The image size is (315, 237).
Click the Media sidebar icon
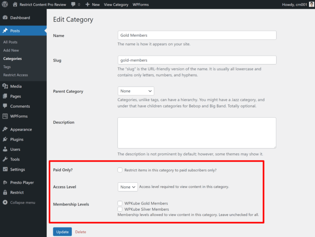tap(5, 86)
